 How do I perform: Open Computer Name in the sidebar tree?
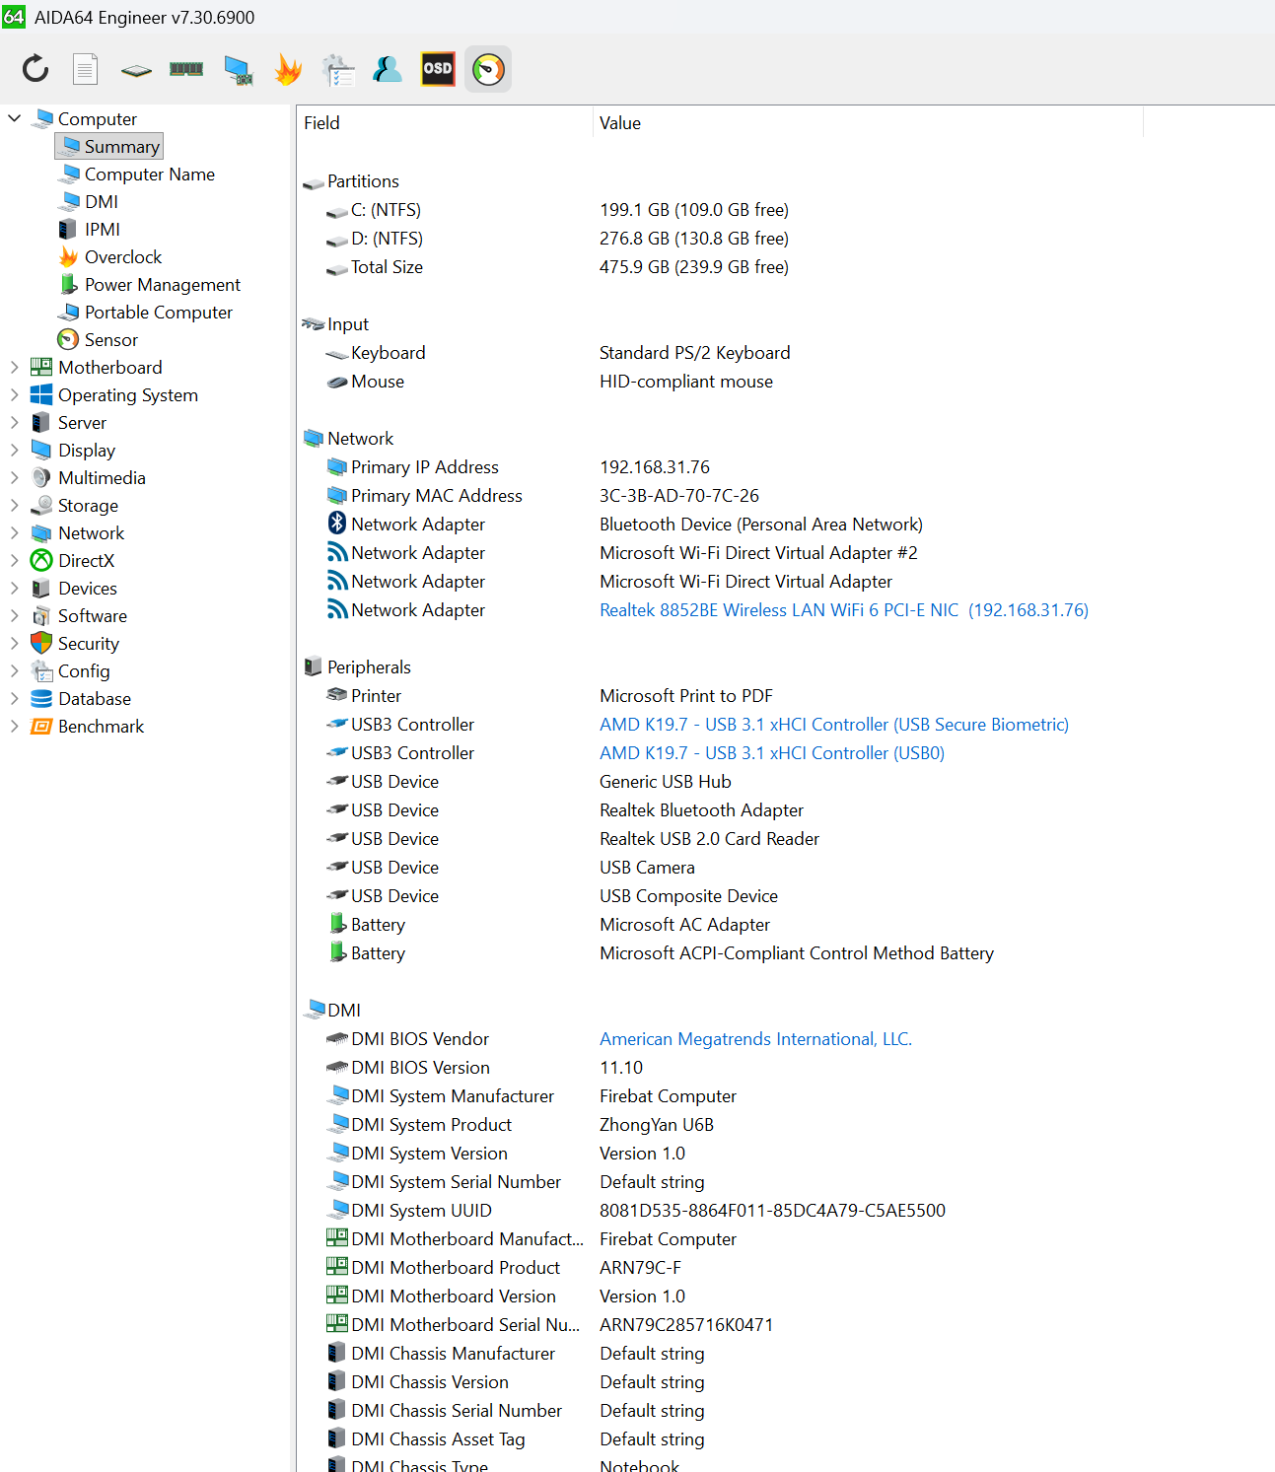point(137,174)
